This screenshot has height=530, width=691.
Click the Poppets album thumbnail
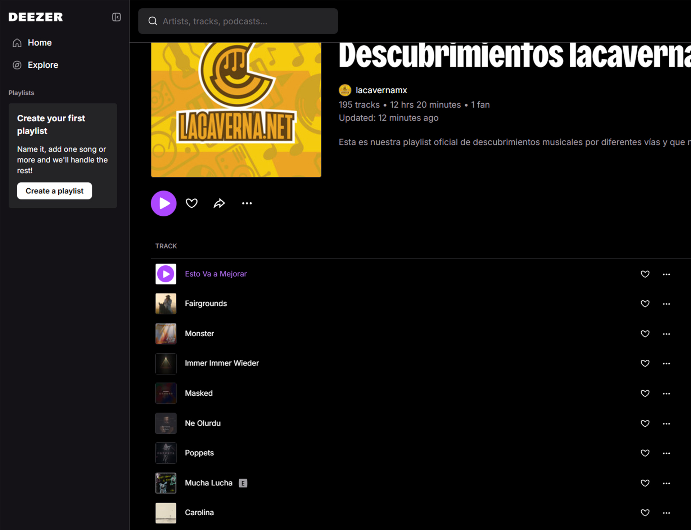click(x=166, y=453)
